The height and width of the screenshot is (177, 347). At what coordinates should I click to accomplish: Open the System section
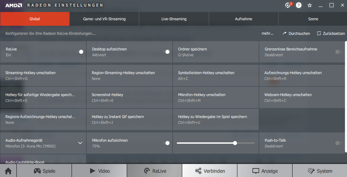[320, 171]
